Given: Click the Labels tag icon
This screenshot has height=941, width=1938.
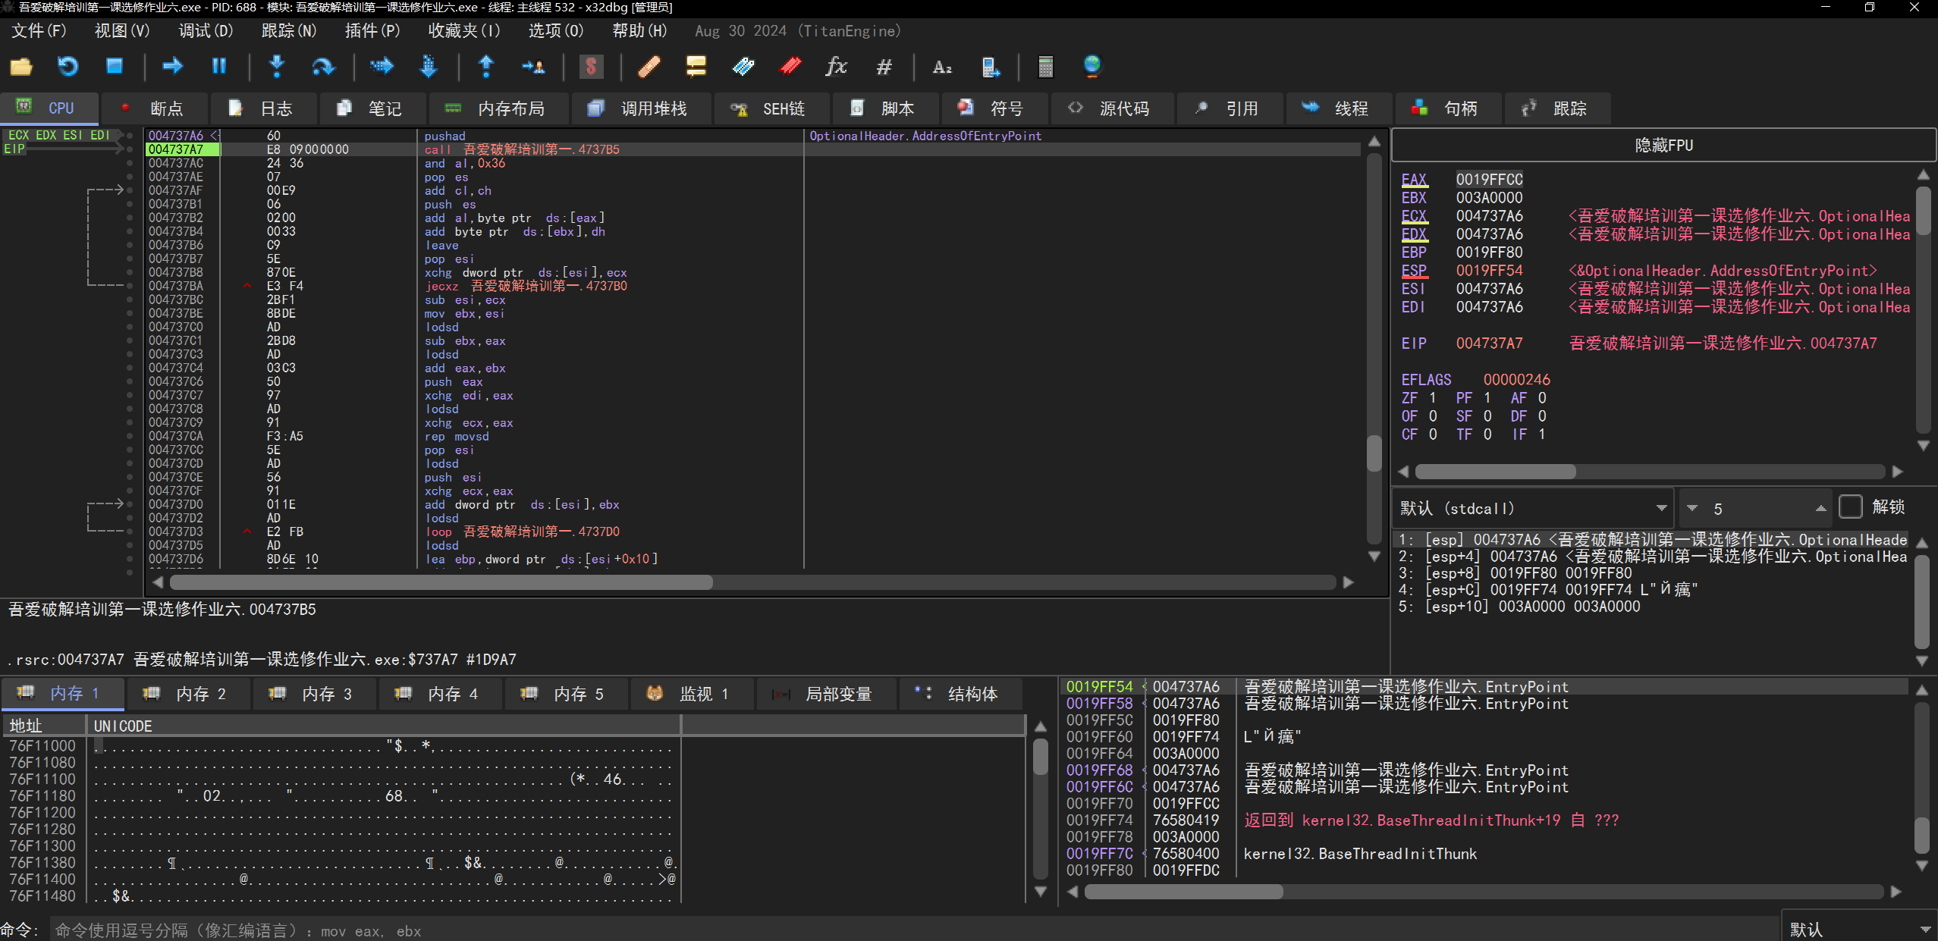Looking at the screenshot, I should [x=743, y=67].
